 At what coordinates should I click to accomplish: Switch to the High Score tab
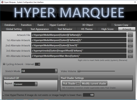pos(107,29)
